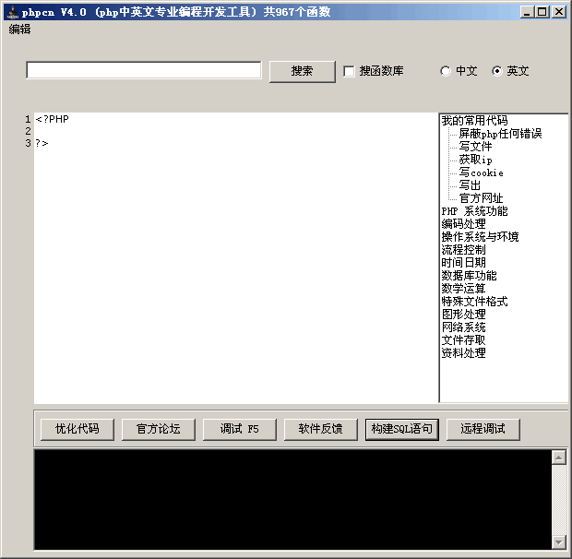Click the 调试 F5 button
Viewport: 572px width, 559px height.
pos(239,429)
